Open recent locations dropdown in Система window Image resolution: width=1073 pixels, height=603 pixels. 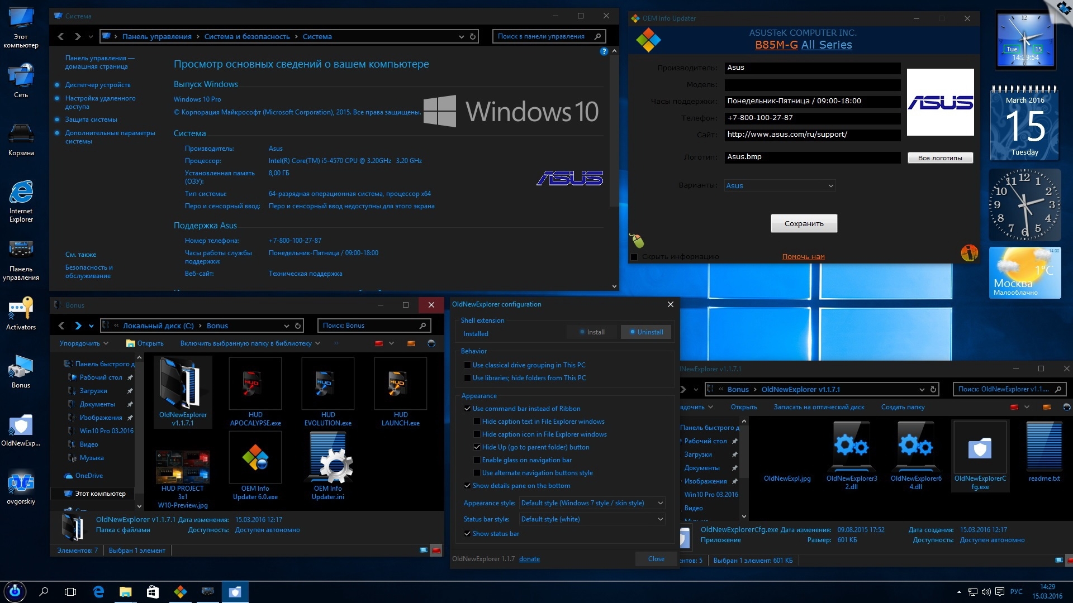tap(91, 36)
